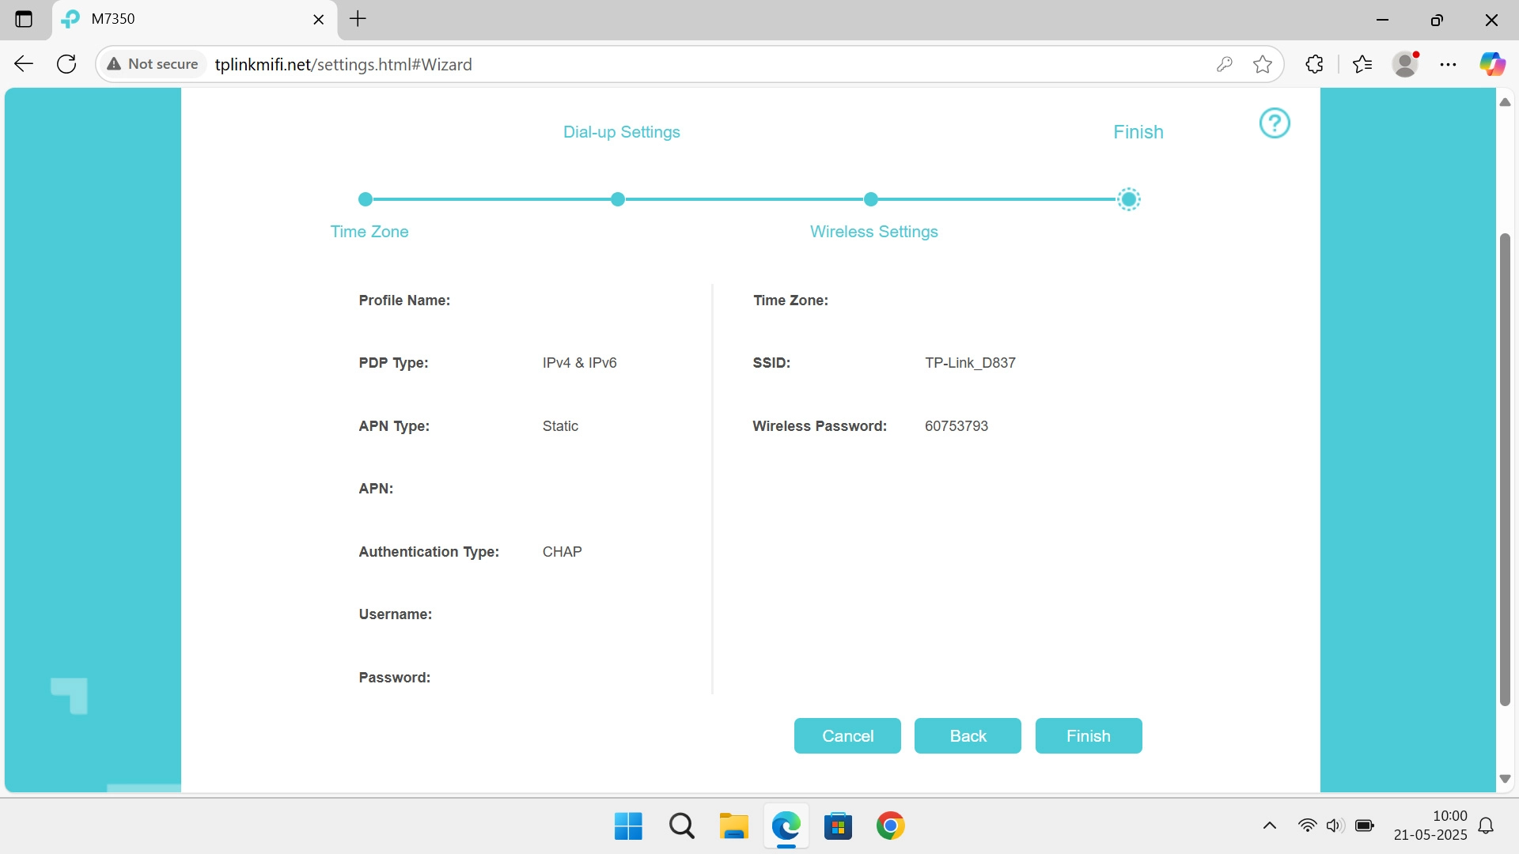Click the help question mark icon

click(x=1274, y=123)
